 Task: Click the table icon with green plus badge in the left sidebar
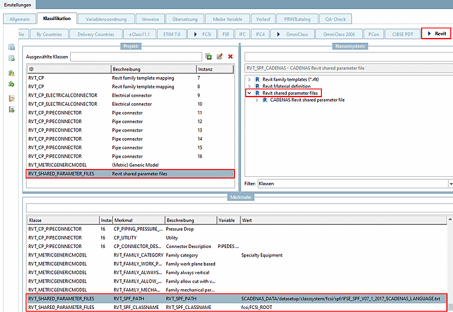[11, 59]
